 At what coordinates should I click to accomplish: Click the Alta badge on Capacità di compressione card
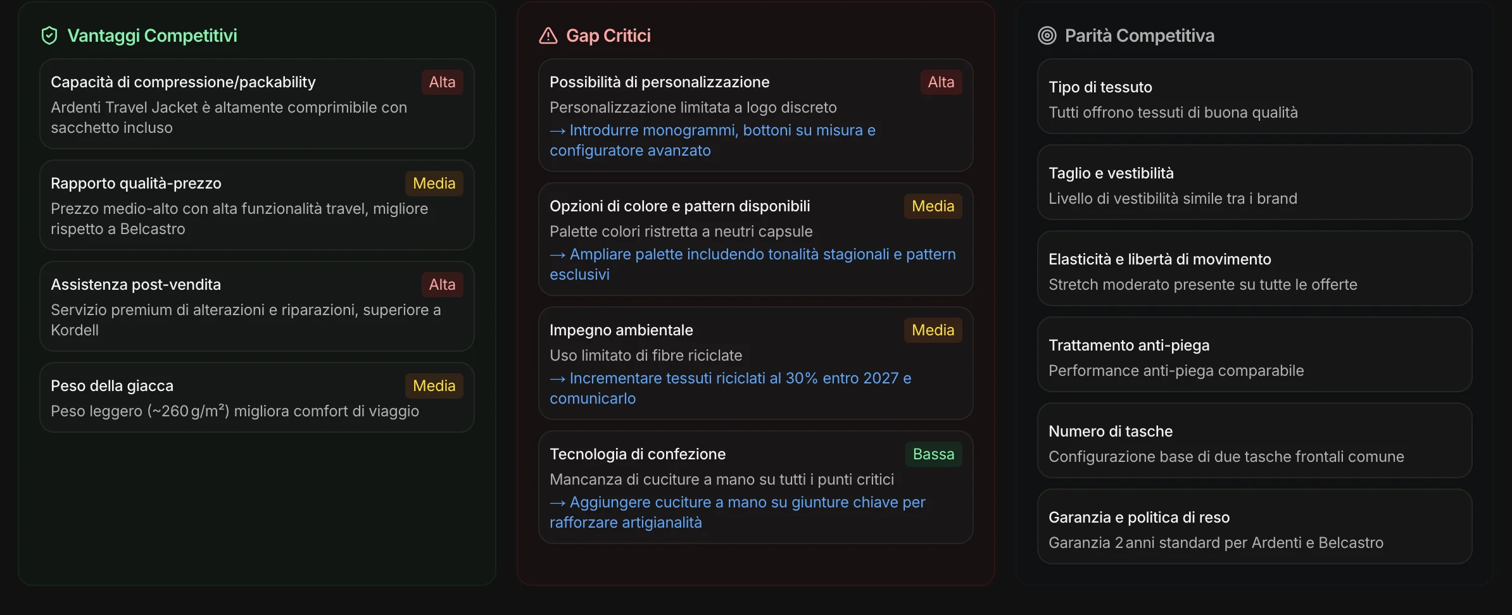(442, 82)
